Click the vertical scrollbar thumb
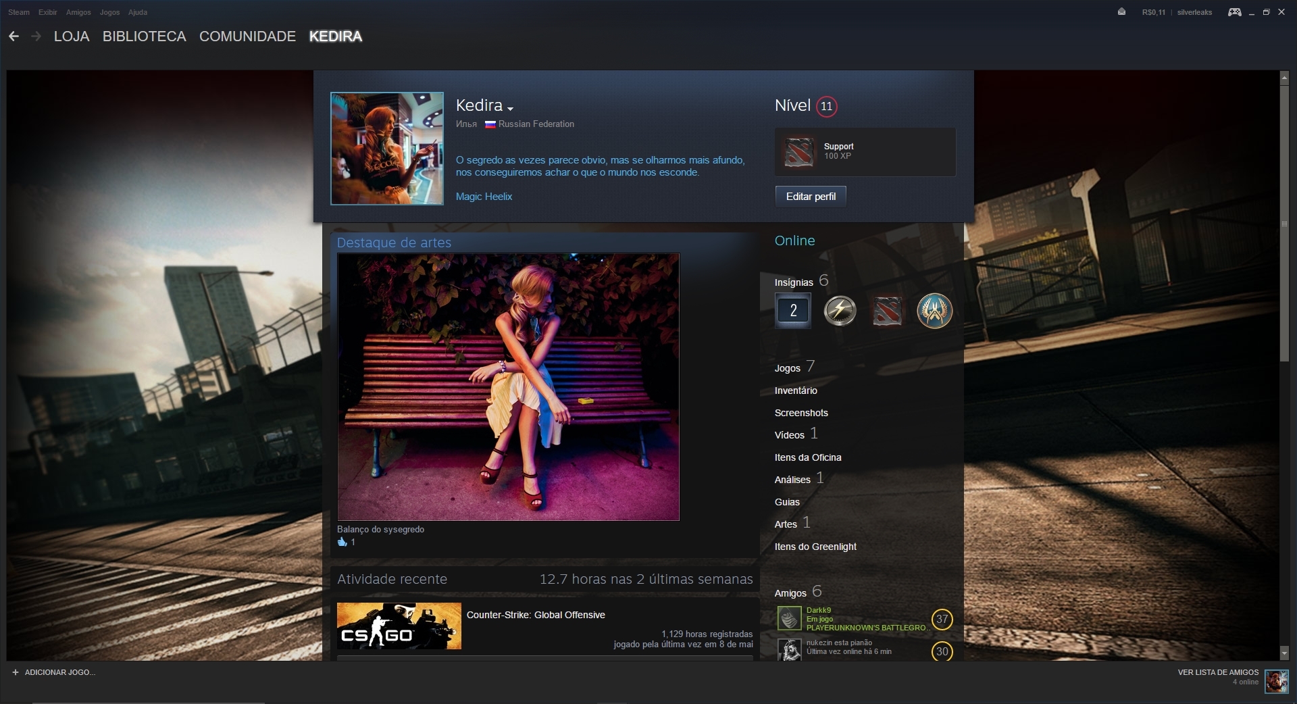 1284,223
